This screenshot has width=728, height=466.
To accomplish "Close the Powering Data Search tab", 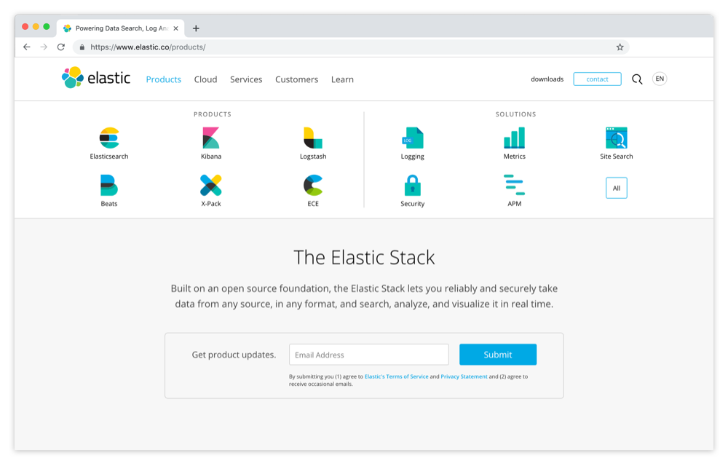I will pyautogui.click(x=175, y=28).
